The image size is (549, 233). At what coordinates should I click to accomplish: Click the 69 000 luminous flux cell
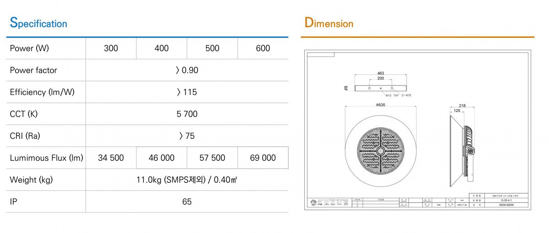tap(263, 158)
